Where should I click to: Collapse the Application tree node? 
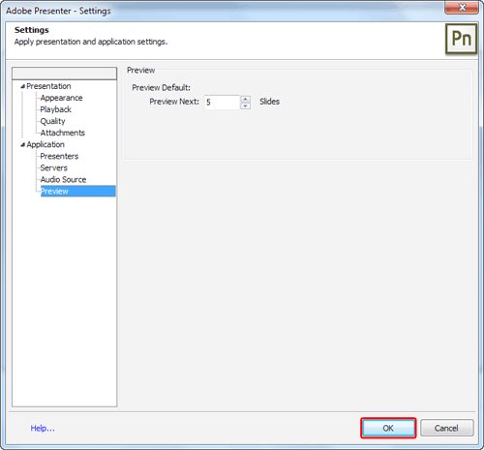22,144
